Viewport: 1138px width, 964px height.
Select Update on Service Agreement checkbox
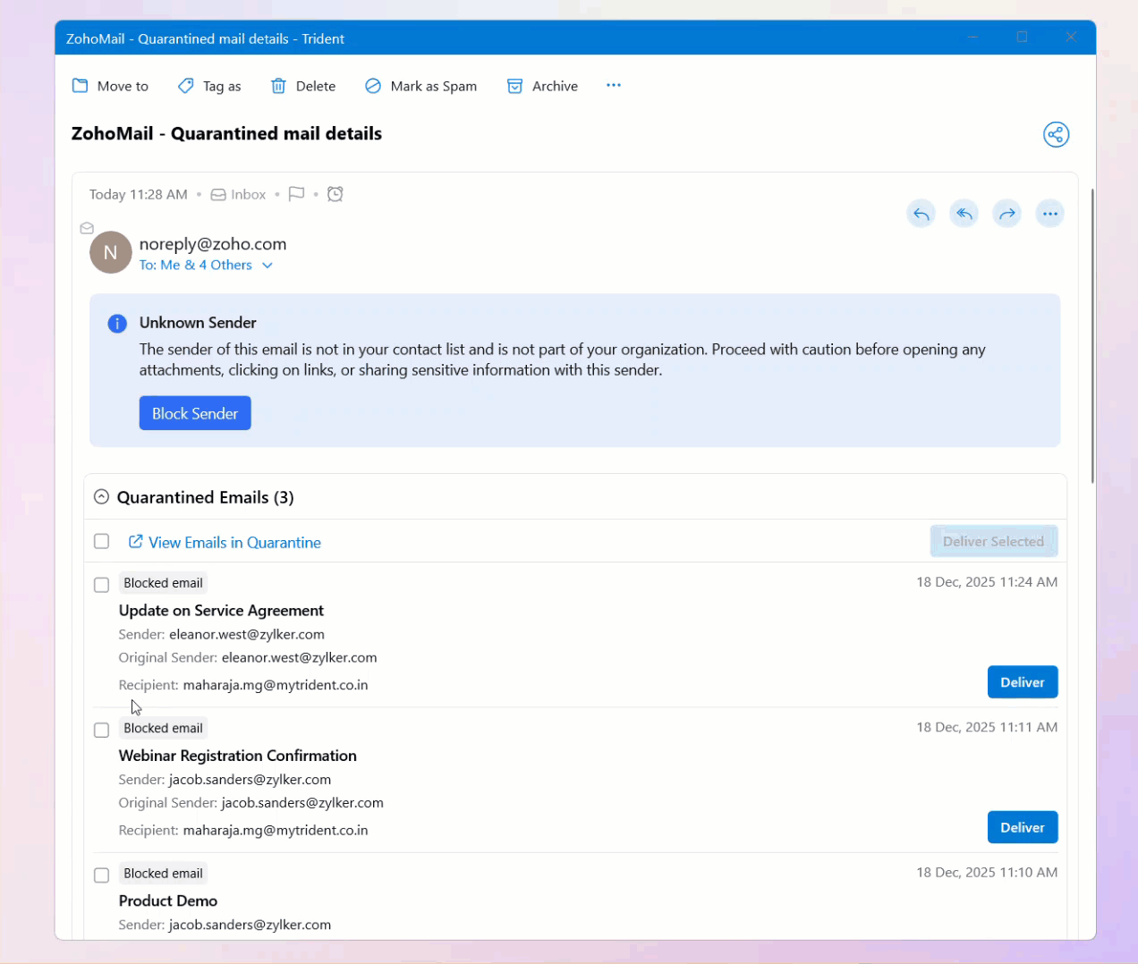102,585
